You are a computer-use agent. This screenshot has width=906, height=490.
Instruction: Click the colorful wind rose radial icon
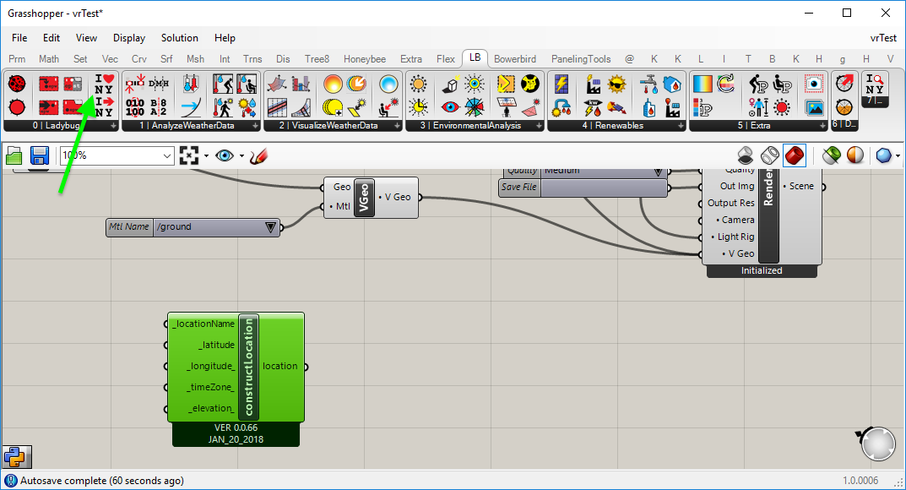pos(475,107)
